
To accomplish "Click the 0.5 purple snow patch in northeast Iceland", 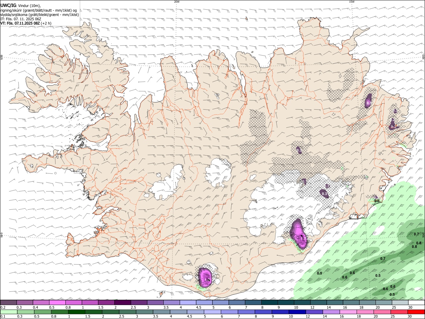I will pos(369,101).
